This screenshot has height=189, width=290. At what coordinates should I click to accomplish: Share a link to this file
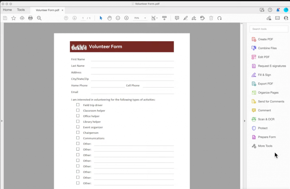coord(269,18)
